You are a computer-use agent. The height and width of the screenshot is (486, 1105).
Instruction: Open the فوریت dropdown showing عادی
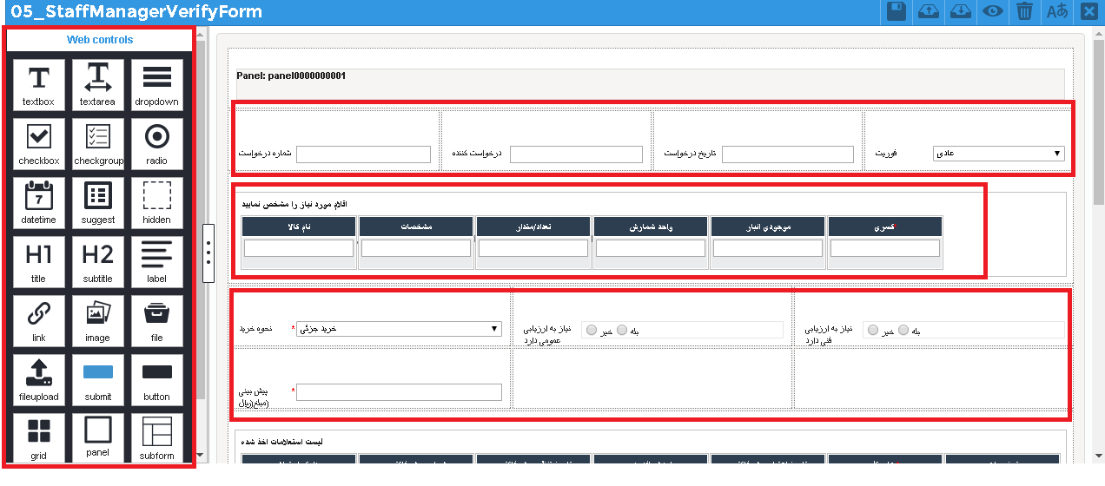[x=998, y=154]
